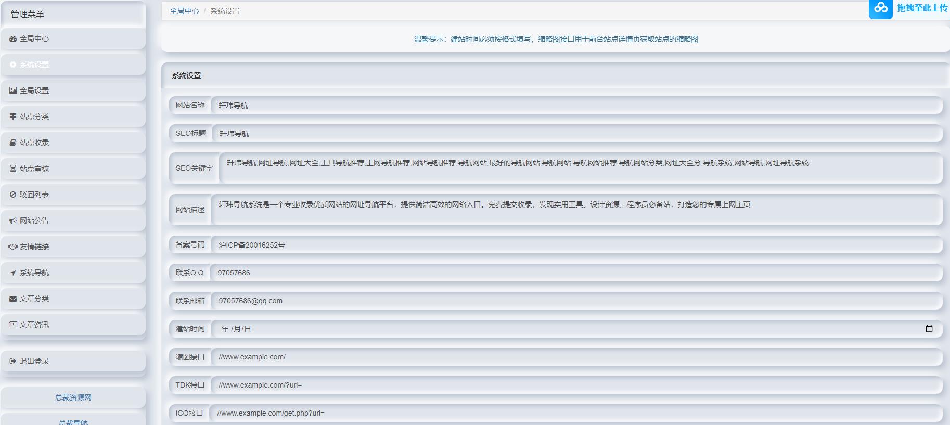Screen dimensions: 950x425
Task: Click the 联系邮箱 input field
Action: [576, 301]
